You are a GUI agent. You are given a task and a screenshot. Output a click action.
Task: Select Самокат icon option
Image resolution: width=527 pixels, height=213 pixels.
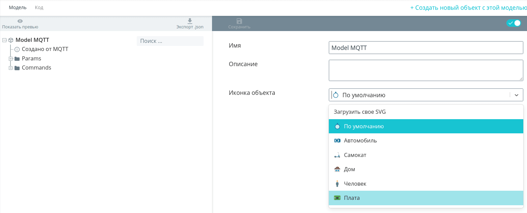pos(426,155)
